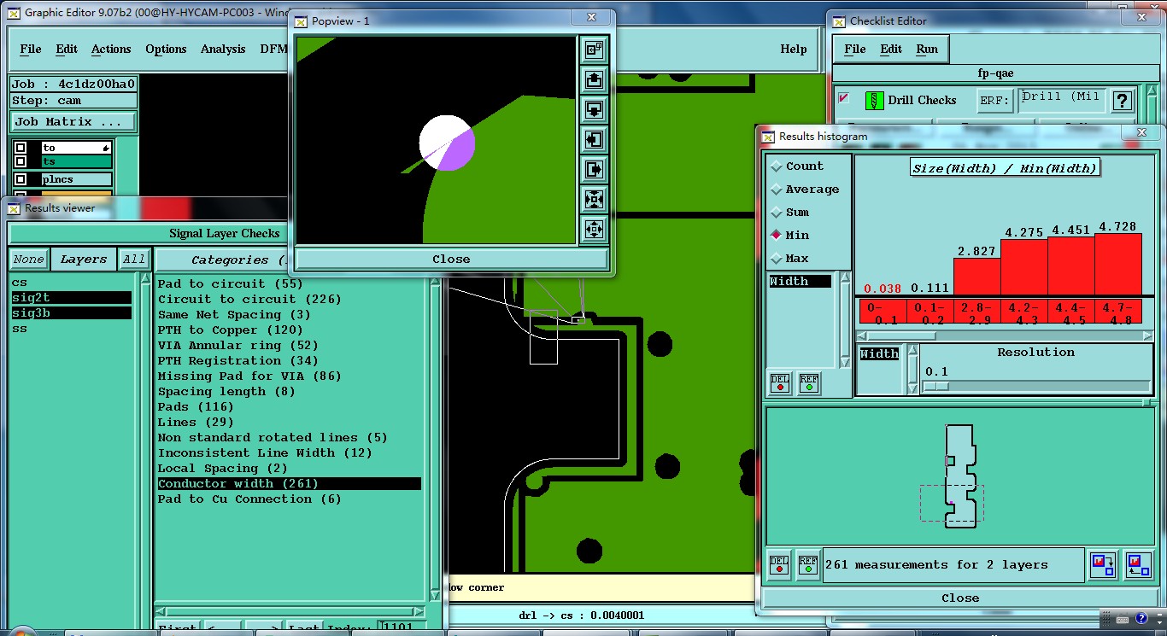The height and width of the screenshot is (636, 1167).
Task: Click the Popview pan left icon
Action: click(595, 140)
